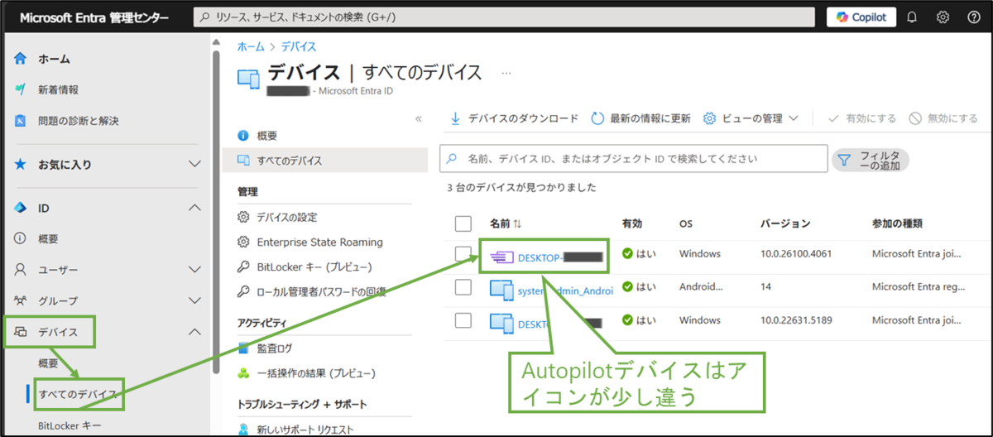The height and width of the screenshot is (437, 993).
Task: Open デバイスの設定 in the blade menu
Action: point(286,217)
